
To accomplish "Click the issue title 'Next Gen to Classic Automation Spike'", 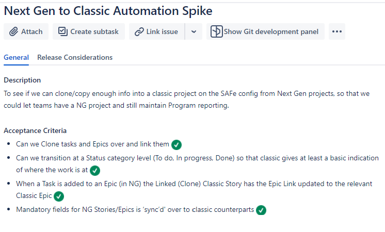I will coord(108,11).
